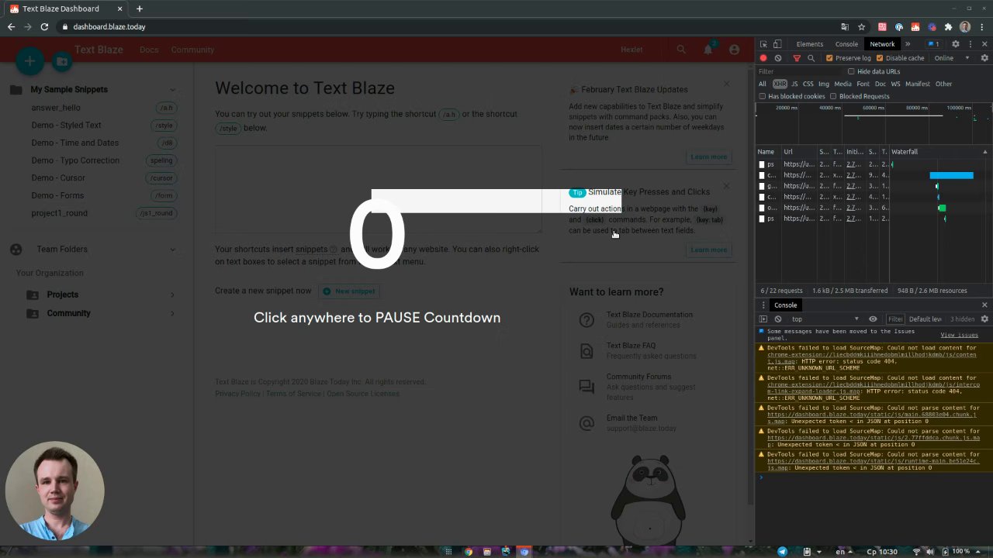The width and height of the screenshot is (993, 558).
Task: Select the JS request type filter
Action: [x=794, y=84]
